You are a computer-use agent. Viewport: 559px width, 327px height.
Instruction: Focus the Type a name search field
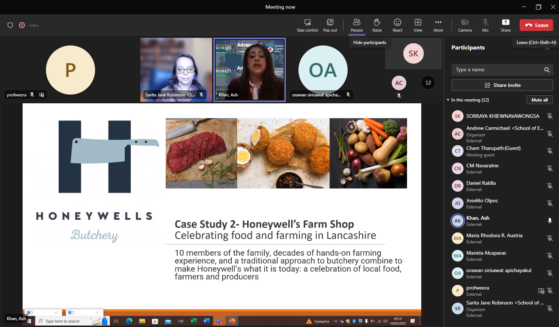pos(497,70)
